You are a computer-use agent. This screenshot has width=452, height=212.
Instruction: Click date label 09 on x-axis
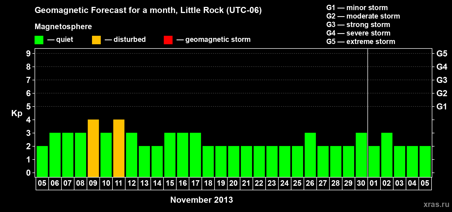[93, 183]
